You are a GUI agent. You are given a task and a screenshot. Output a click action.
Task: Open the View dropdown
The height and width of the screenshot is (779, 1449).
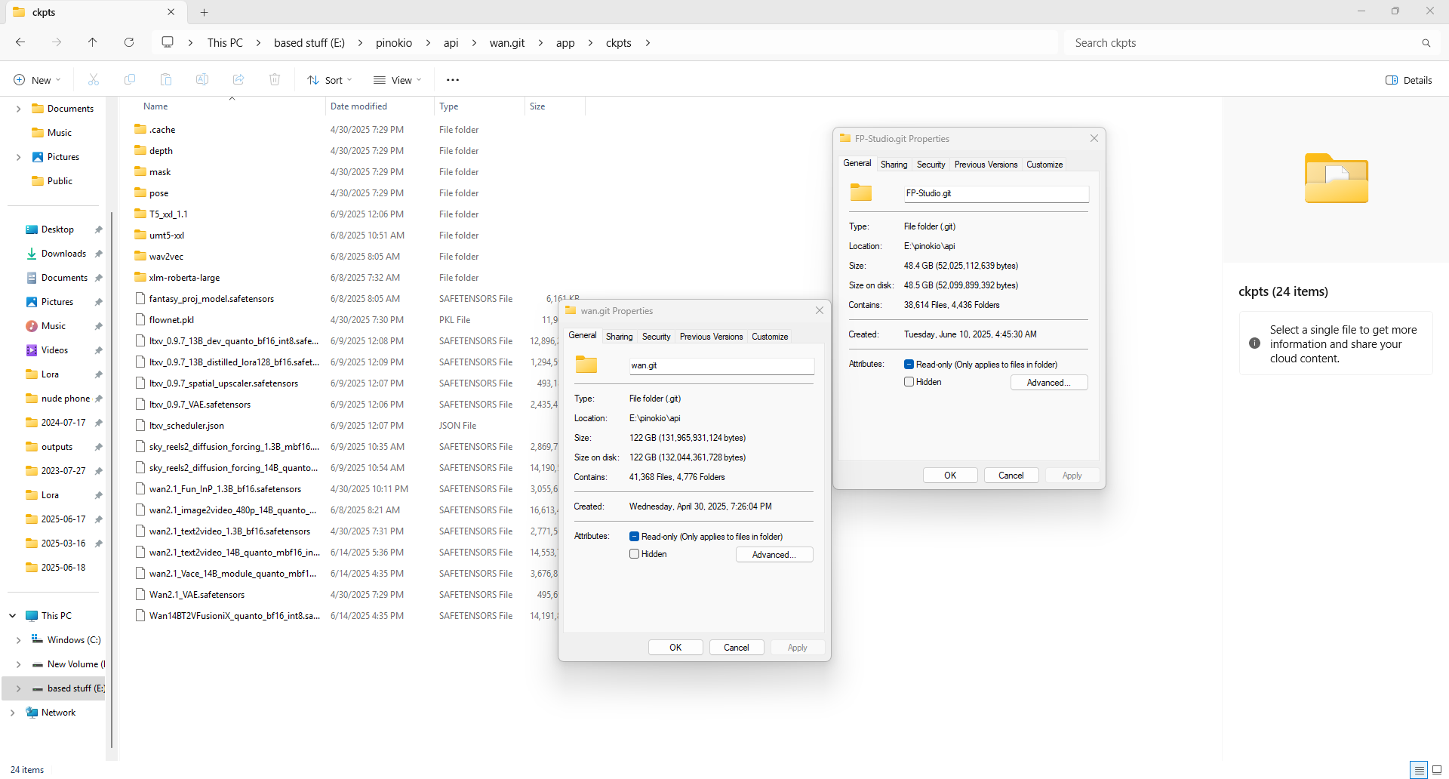pos(398,80)
